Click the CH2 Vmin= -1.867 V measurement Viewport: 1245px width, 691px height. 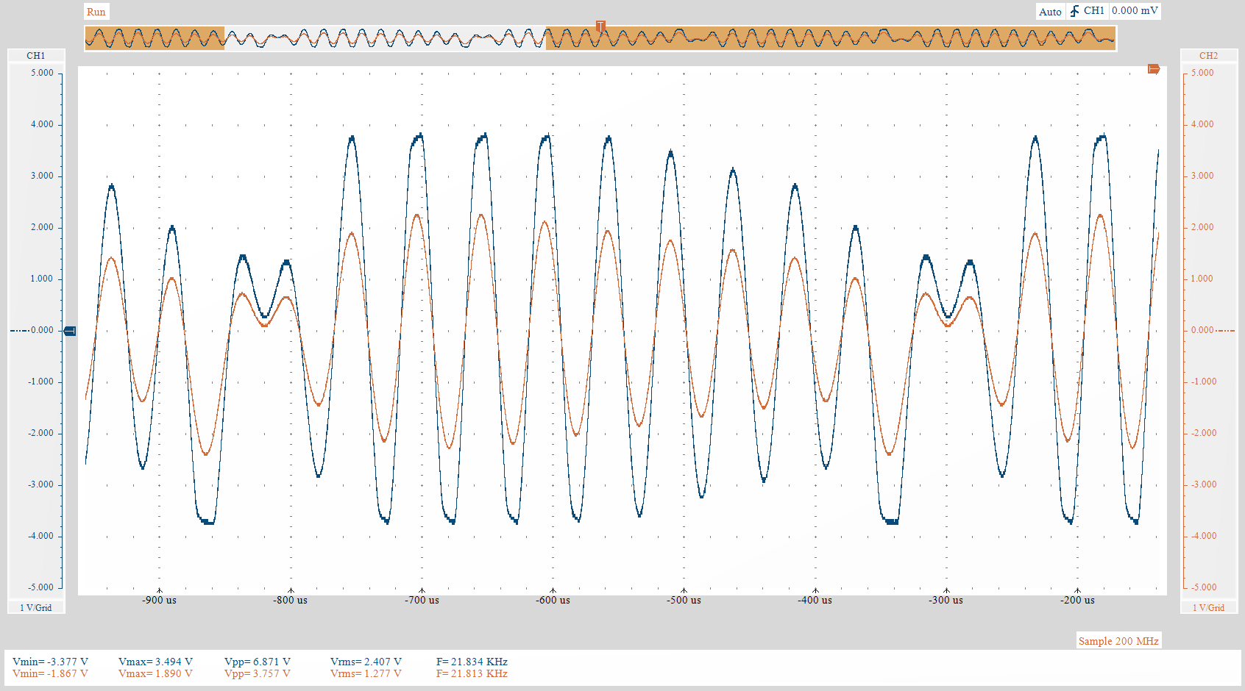[x=50, y=673]
